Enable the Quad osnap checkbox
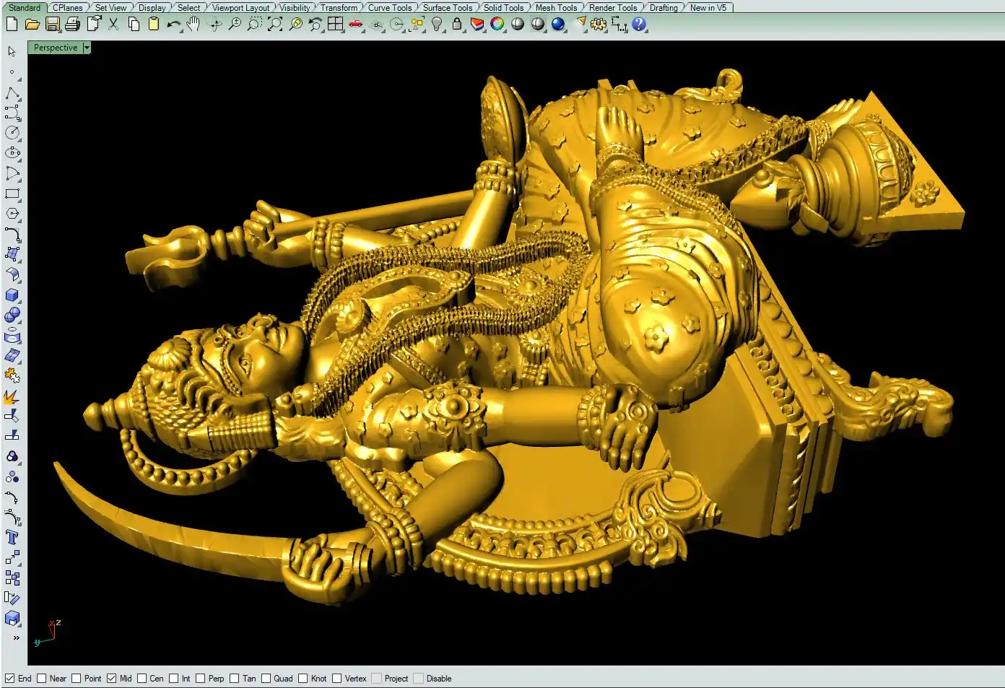1005x688 pixels. 266,679
